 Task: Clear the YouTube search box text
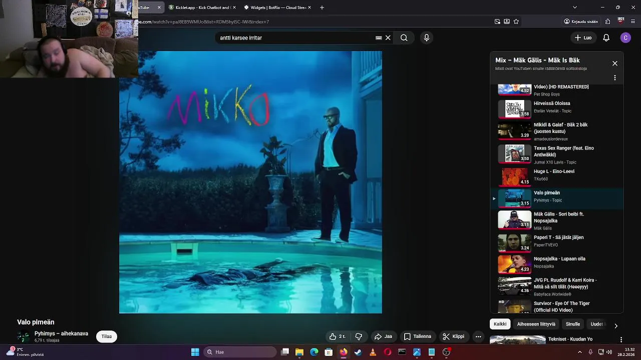pyautogui.click(x=388, y=37)
